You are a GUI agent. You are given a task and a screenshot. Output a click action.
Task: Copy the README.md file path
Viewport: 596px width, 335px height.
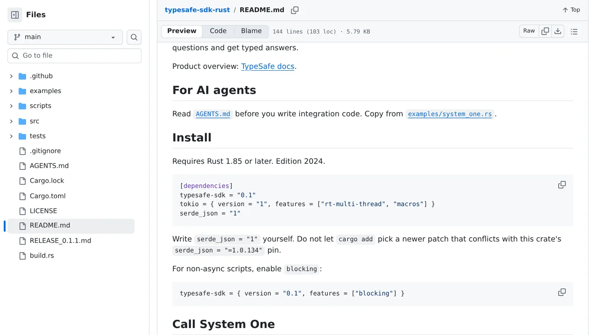point(295,10)
